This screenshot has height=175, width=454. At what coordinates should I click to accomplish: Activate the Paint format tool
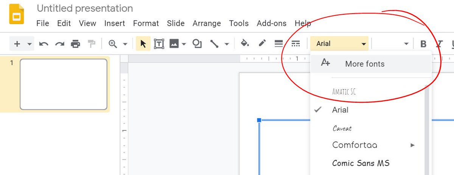coord(92,44)
